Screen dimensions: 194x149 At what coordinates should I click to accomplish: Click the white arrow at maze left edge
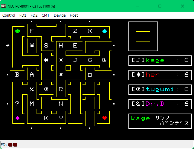(x=8, y=45)
